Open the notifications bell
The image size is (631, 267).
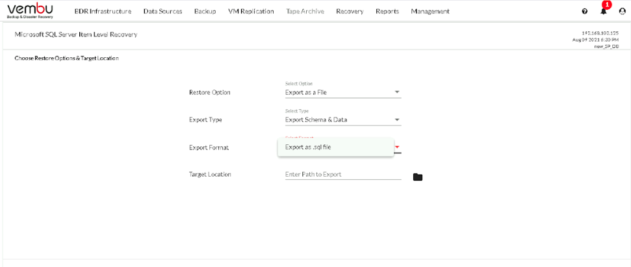[x=603, y=11]
